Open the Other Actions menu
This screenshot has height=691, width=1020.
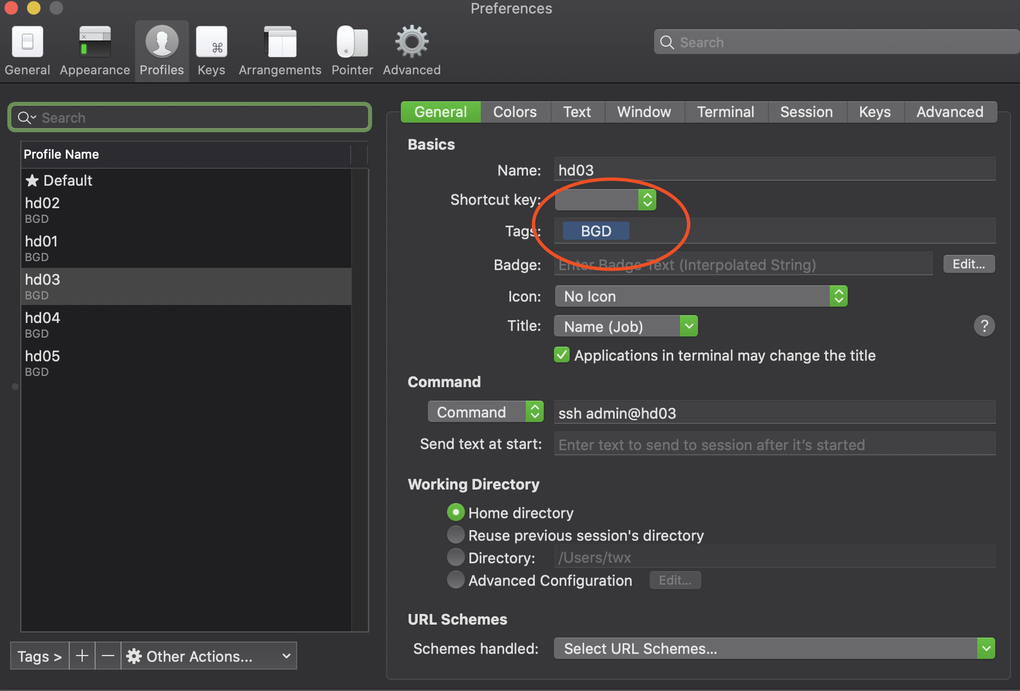coord(209,656)
